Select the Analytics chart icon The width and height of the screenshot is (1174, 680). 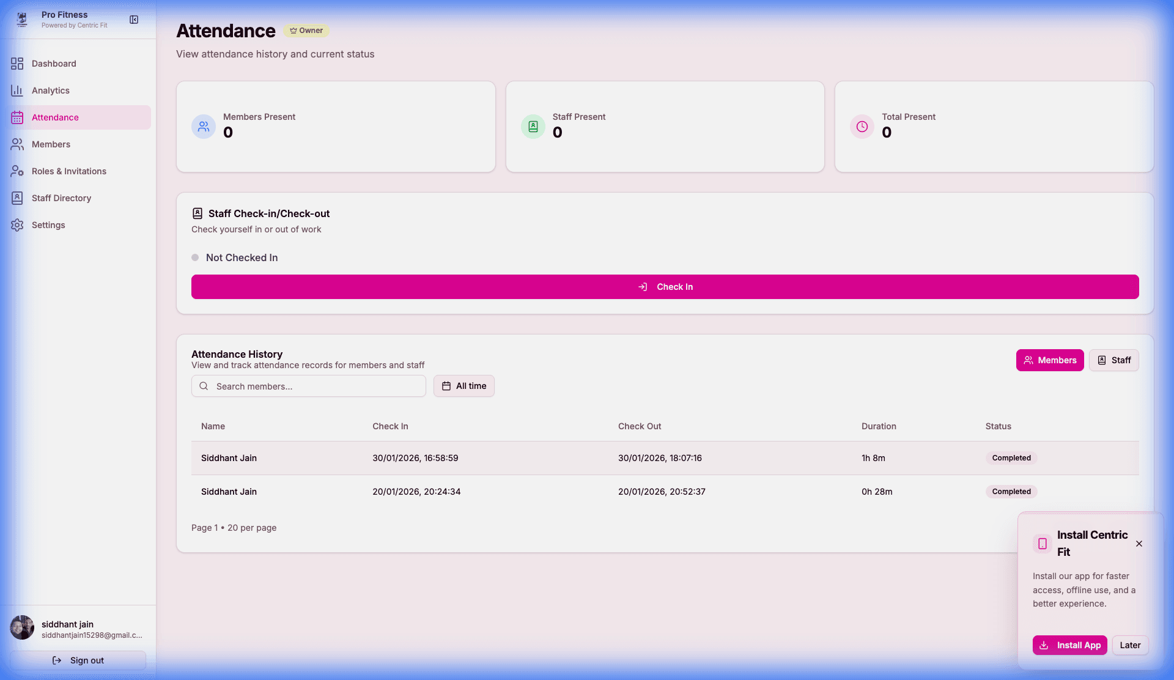17,91
